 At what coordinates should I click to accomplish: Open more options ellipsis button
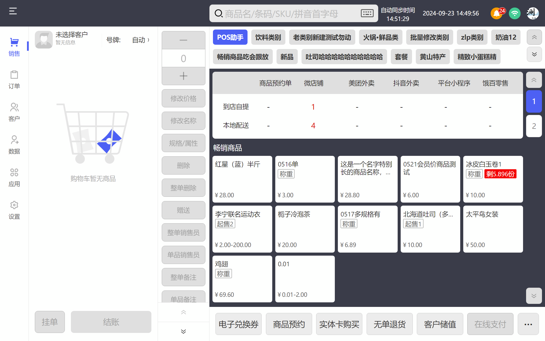click(x=528, y=324)
